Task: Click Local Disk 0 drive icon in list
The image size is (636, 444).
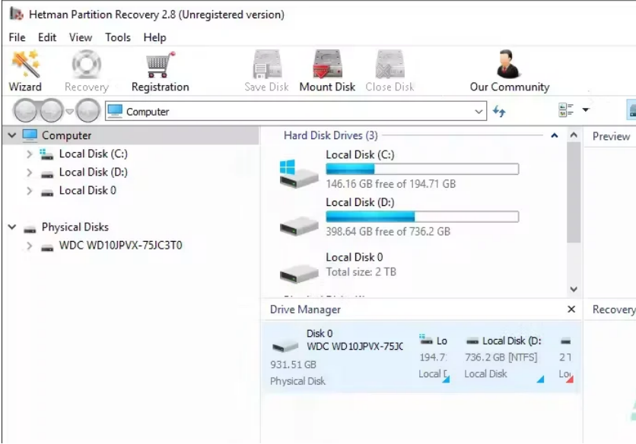Action: pos(299,274)
